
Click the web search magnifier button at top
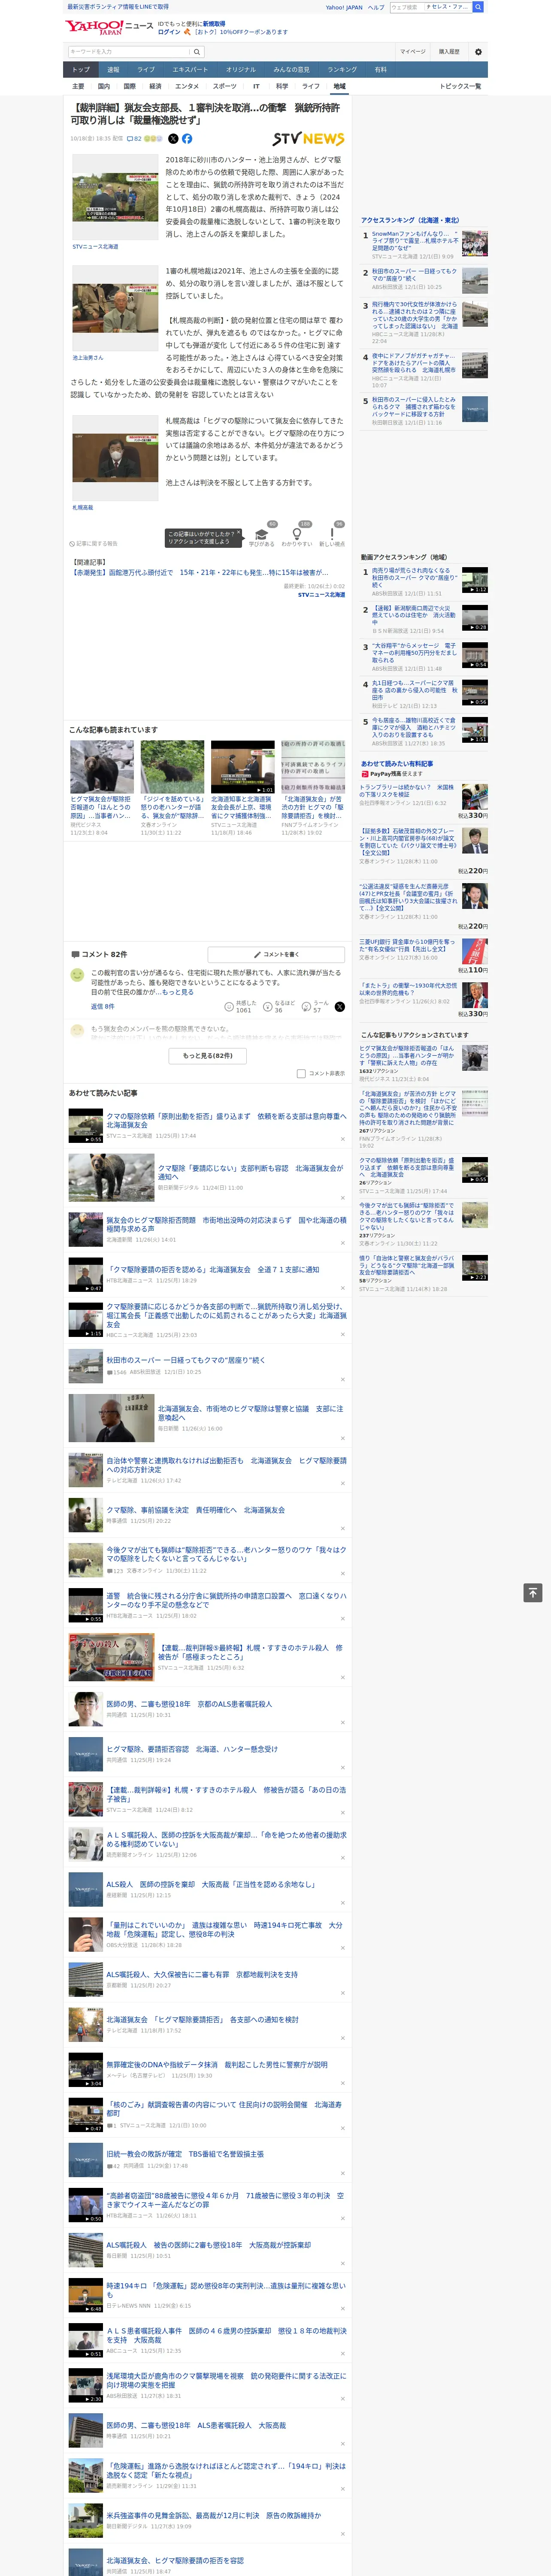[x=478, y=7]
